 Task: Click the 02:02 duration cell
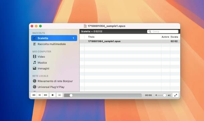174,41
